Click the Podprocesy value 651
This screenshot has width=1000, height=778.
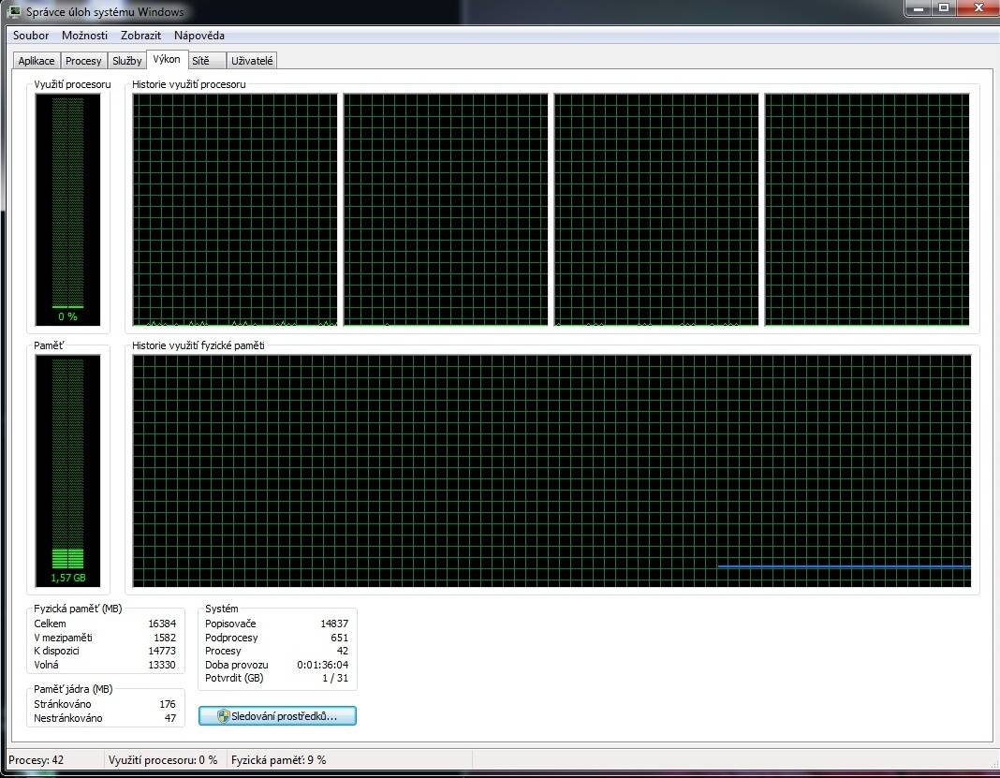[339, 638]
